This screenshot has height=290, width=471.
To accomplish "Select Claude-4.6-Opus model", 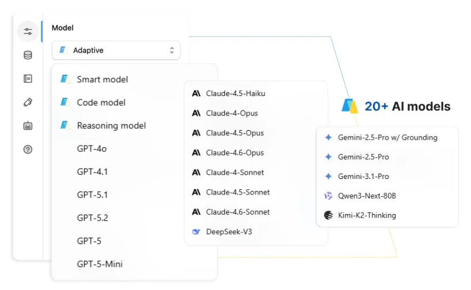I will [235, 152].
